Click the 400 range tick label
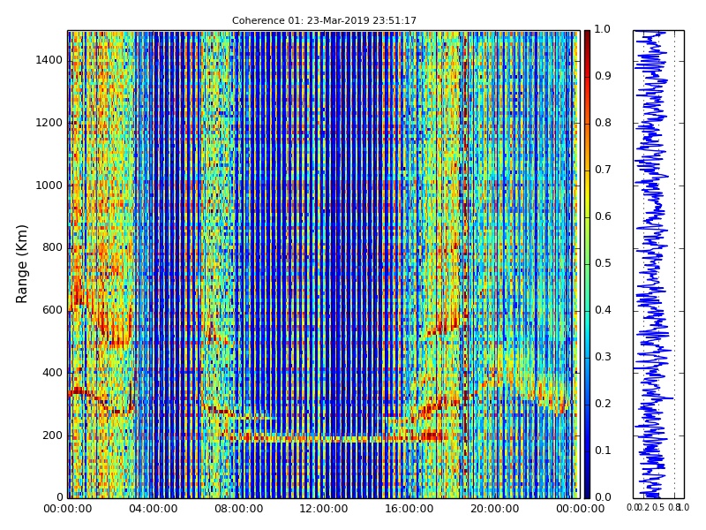The height and width of the screenshot is (530, 706). [52, 373]
